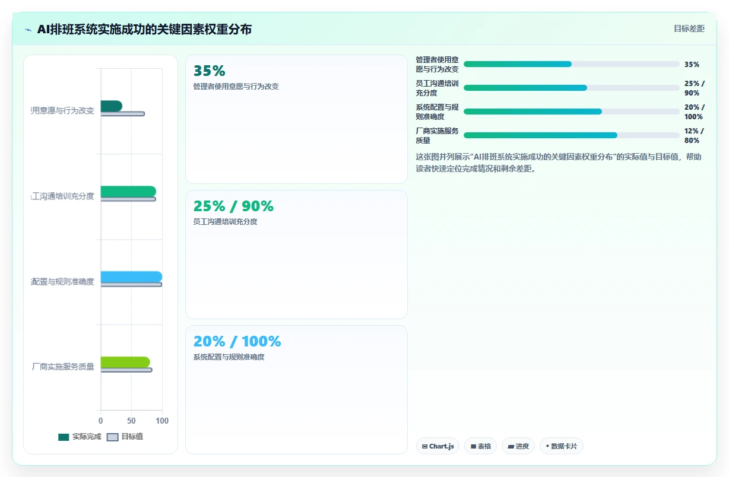Click the 厂商实施服务质量 chart axis label
The width and height of the screenshot is (729, 477).
pos(63,367)
